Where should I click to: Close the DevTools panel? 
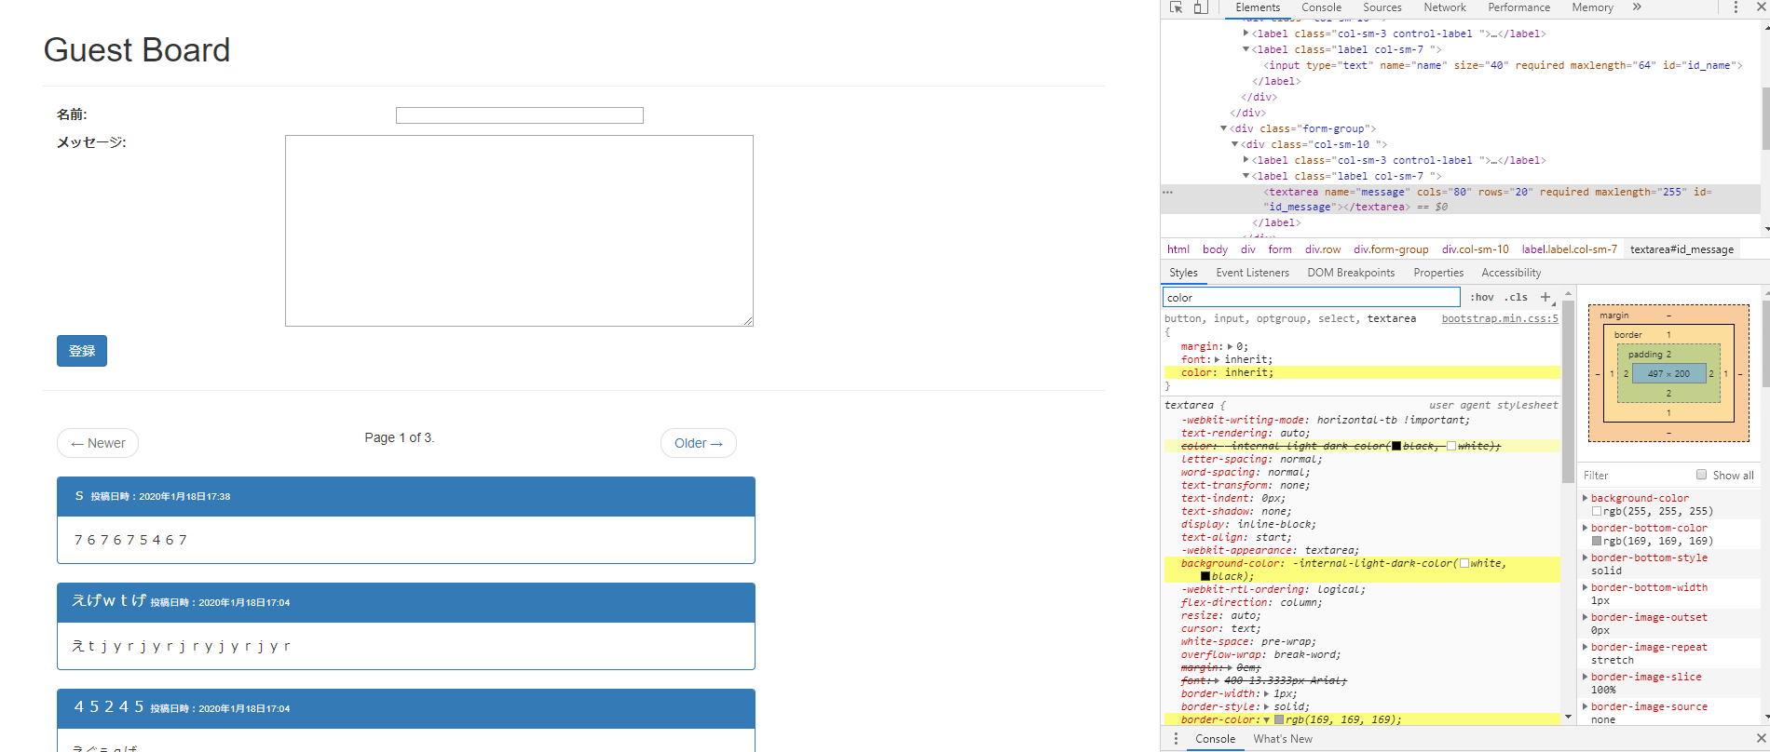[x=1762, y=7]
